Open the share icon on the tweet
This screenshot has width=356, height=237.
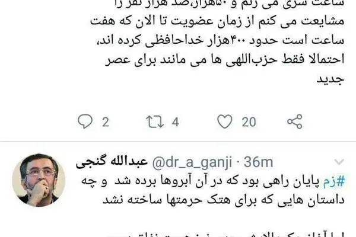click(295, 121)
